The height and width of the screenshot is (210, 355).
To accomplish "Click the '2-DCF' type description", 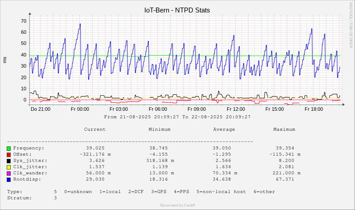I will (x=136, y=192).
